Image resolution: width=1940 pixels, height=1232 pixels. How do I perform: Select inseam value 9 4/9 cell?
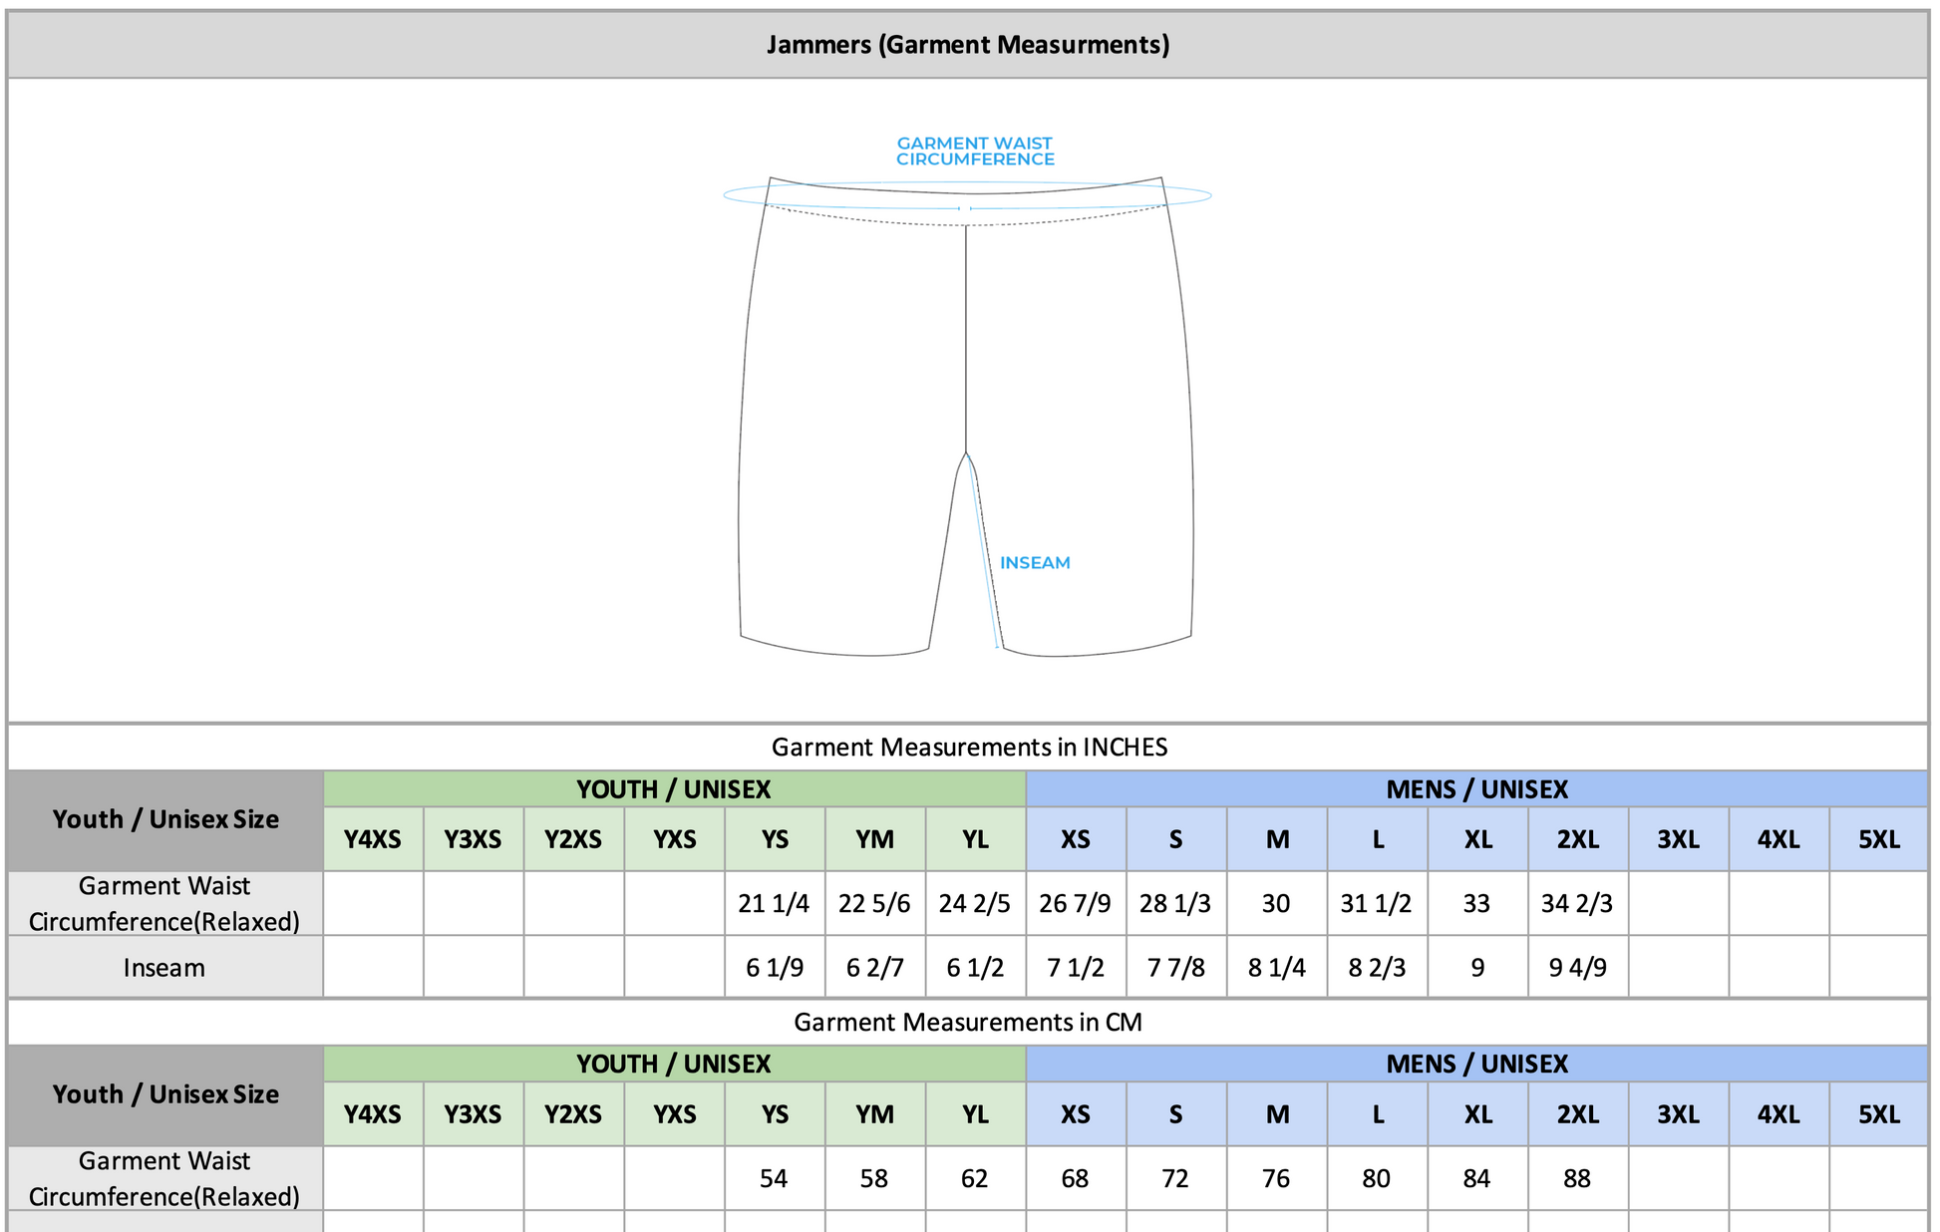[x=1577, y=967]
